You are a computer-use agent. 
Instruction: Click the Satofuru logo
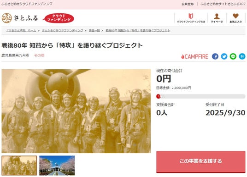(20, 18)
